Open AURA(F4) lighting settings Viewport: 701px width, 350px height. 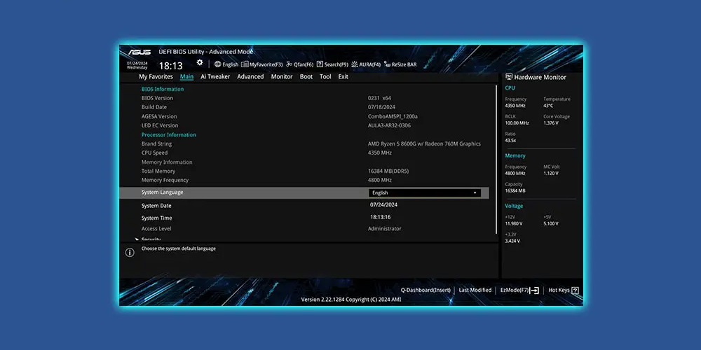pos(366,64)
